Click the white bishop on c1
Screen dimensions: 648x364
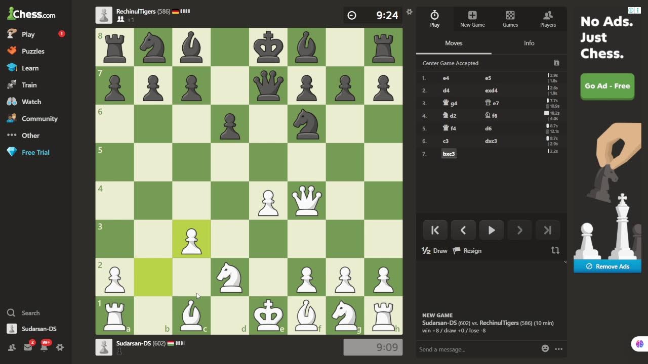[x=191, y=316]
